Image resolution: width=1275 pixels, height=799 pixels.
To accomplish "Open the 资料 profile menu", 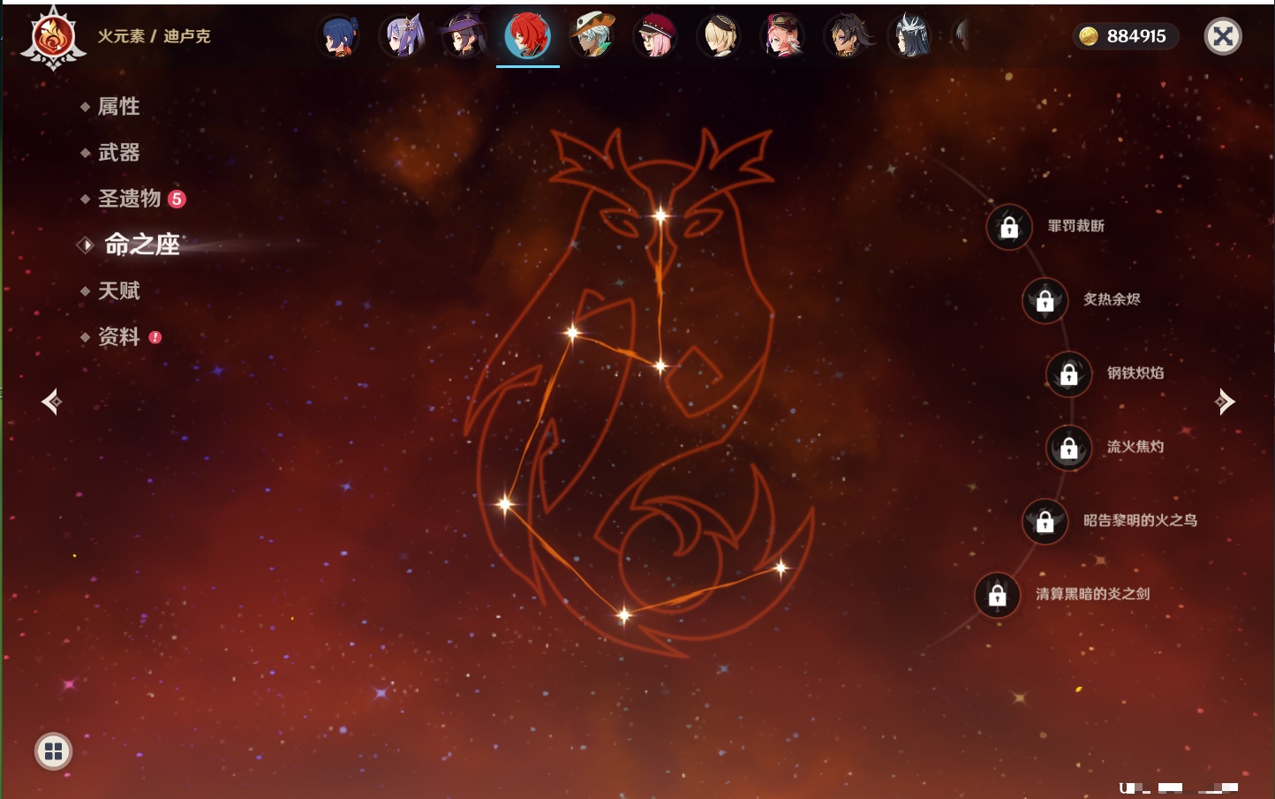I will point(120,336).
